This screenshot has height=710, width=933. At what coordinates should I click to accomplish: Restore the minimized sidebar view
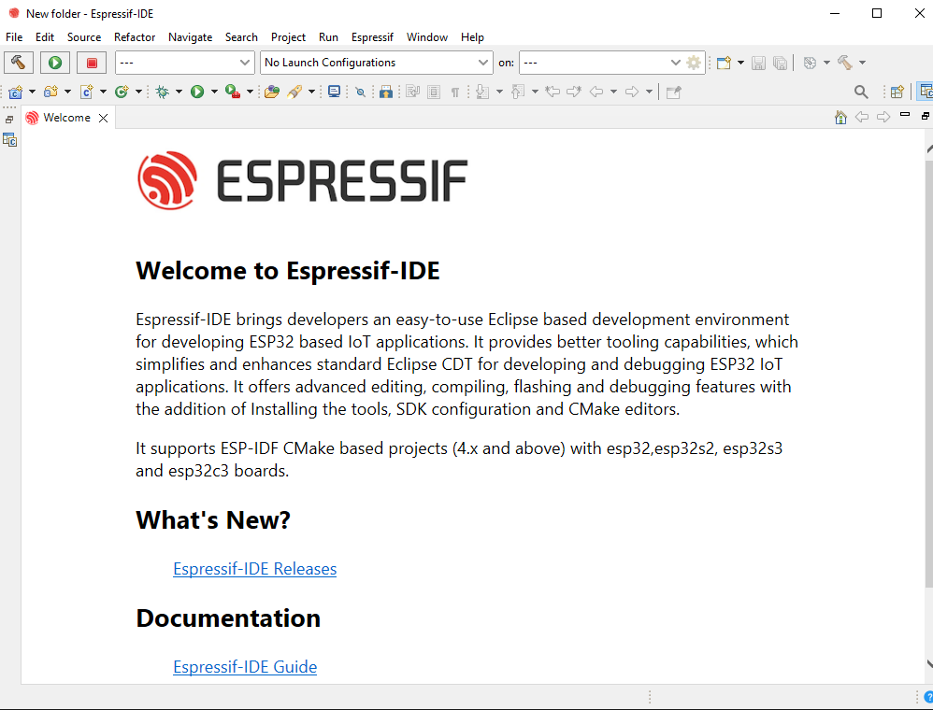tap(9, 121)
